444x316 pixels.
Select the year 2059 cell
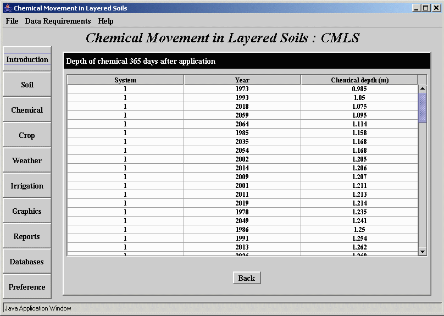point(242,115)
